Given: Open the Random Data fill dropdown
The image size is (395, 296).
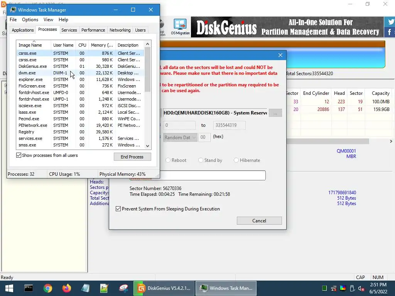Looking at the screenshot, I should click(x=180, y=138).
